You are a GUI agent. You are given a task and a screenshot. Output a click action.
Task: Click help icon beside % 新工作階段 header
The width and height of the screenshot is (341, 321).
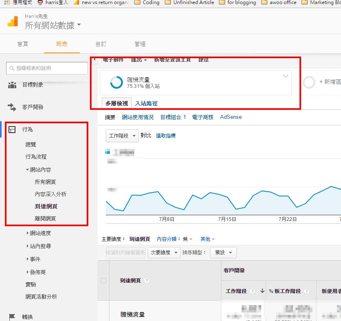click(x=306, y=291)
